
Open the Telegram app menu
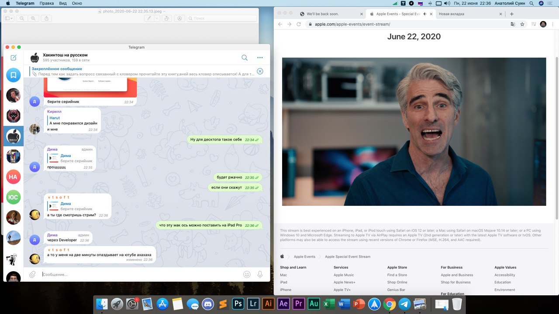[25, 3]
